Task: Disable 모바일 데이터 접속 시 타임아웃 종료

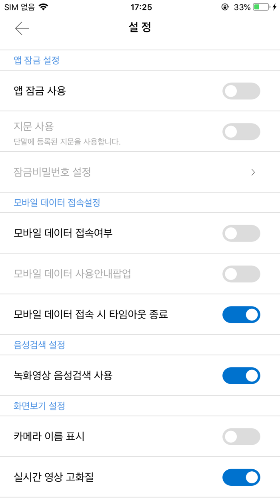Action: (241, 314)
